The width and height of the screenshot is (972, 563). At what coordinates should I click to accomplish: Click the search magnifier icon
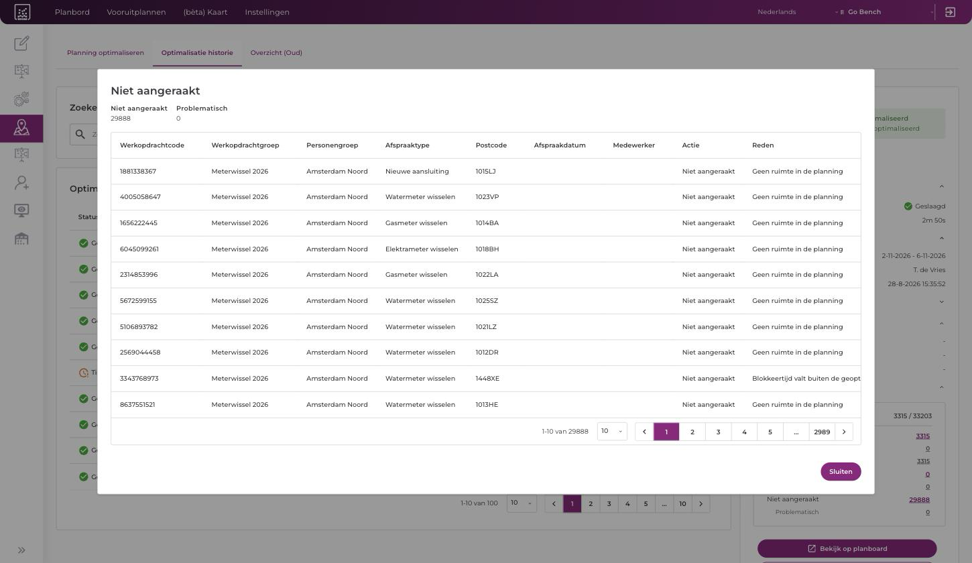[80, 134]
